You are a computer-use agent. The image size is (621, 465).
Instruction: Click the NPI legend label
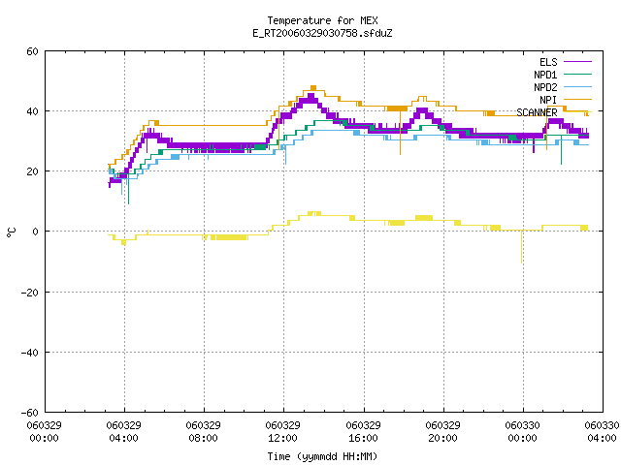point(548,100)
